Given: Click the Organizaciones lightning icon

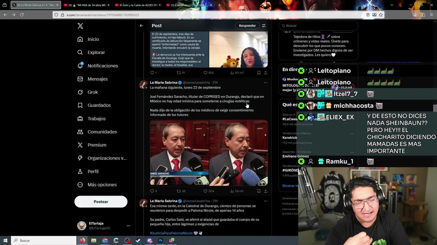Looking at the screenshot, I should (80, 158).
